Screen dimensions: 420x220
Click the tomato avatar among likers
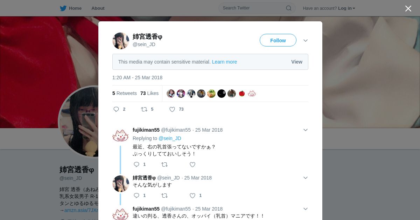point(242,94)
